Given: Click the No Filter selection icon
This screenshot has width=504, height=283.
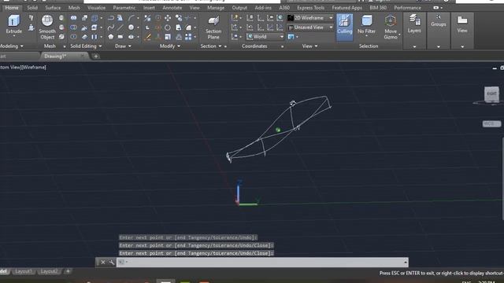Looking at the screenshot, I should point(366,21).
